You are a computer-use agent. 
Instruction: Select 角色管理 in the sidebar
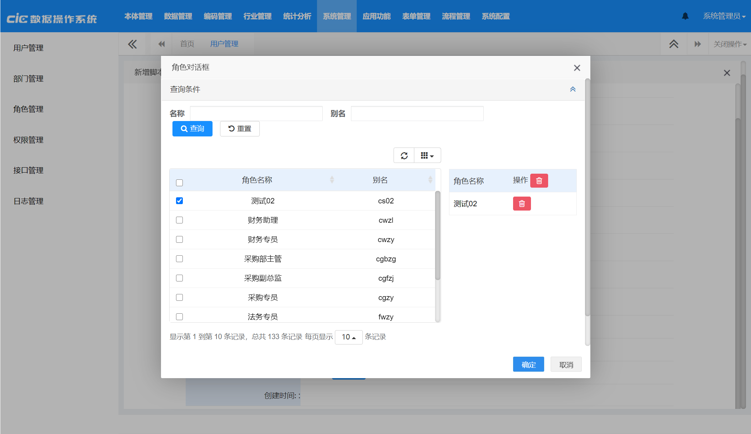pos(28,109)
